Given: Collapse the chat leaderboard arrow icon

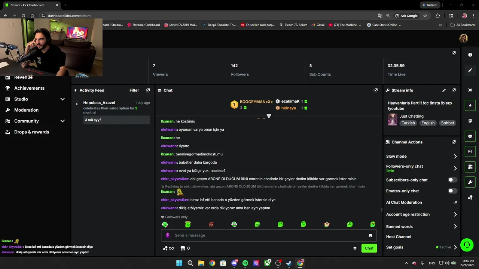Looking at the screenshot, I should coord(269,116).
